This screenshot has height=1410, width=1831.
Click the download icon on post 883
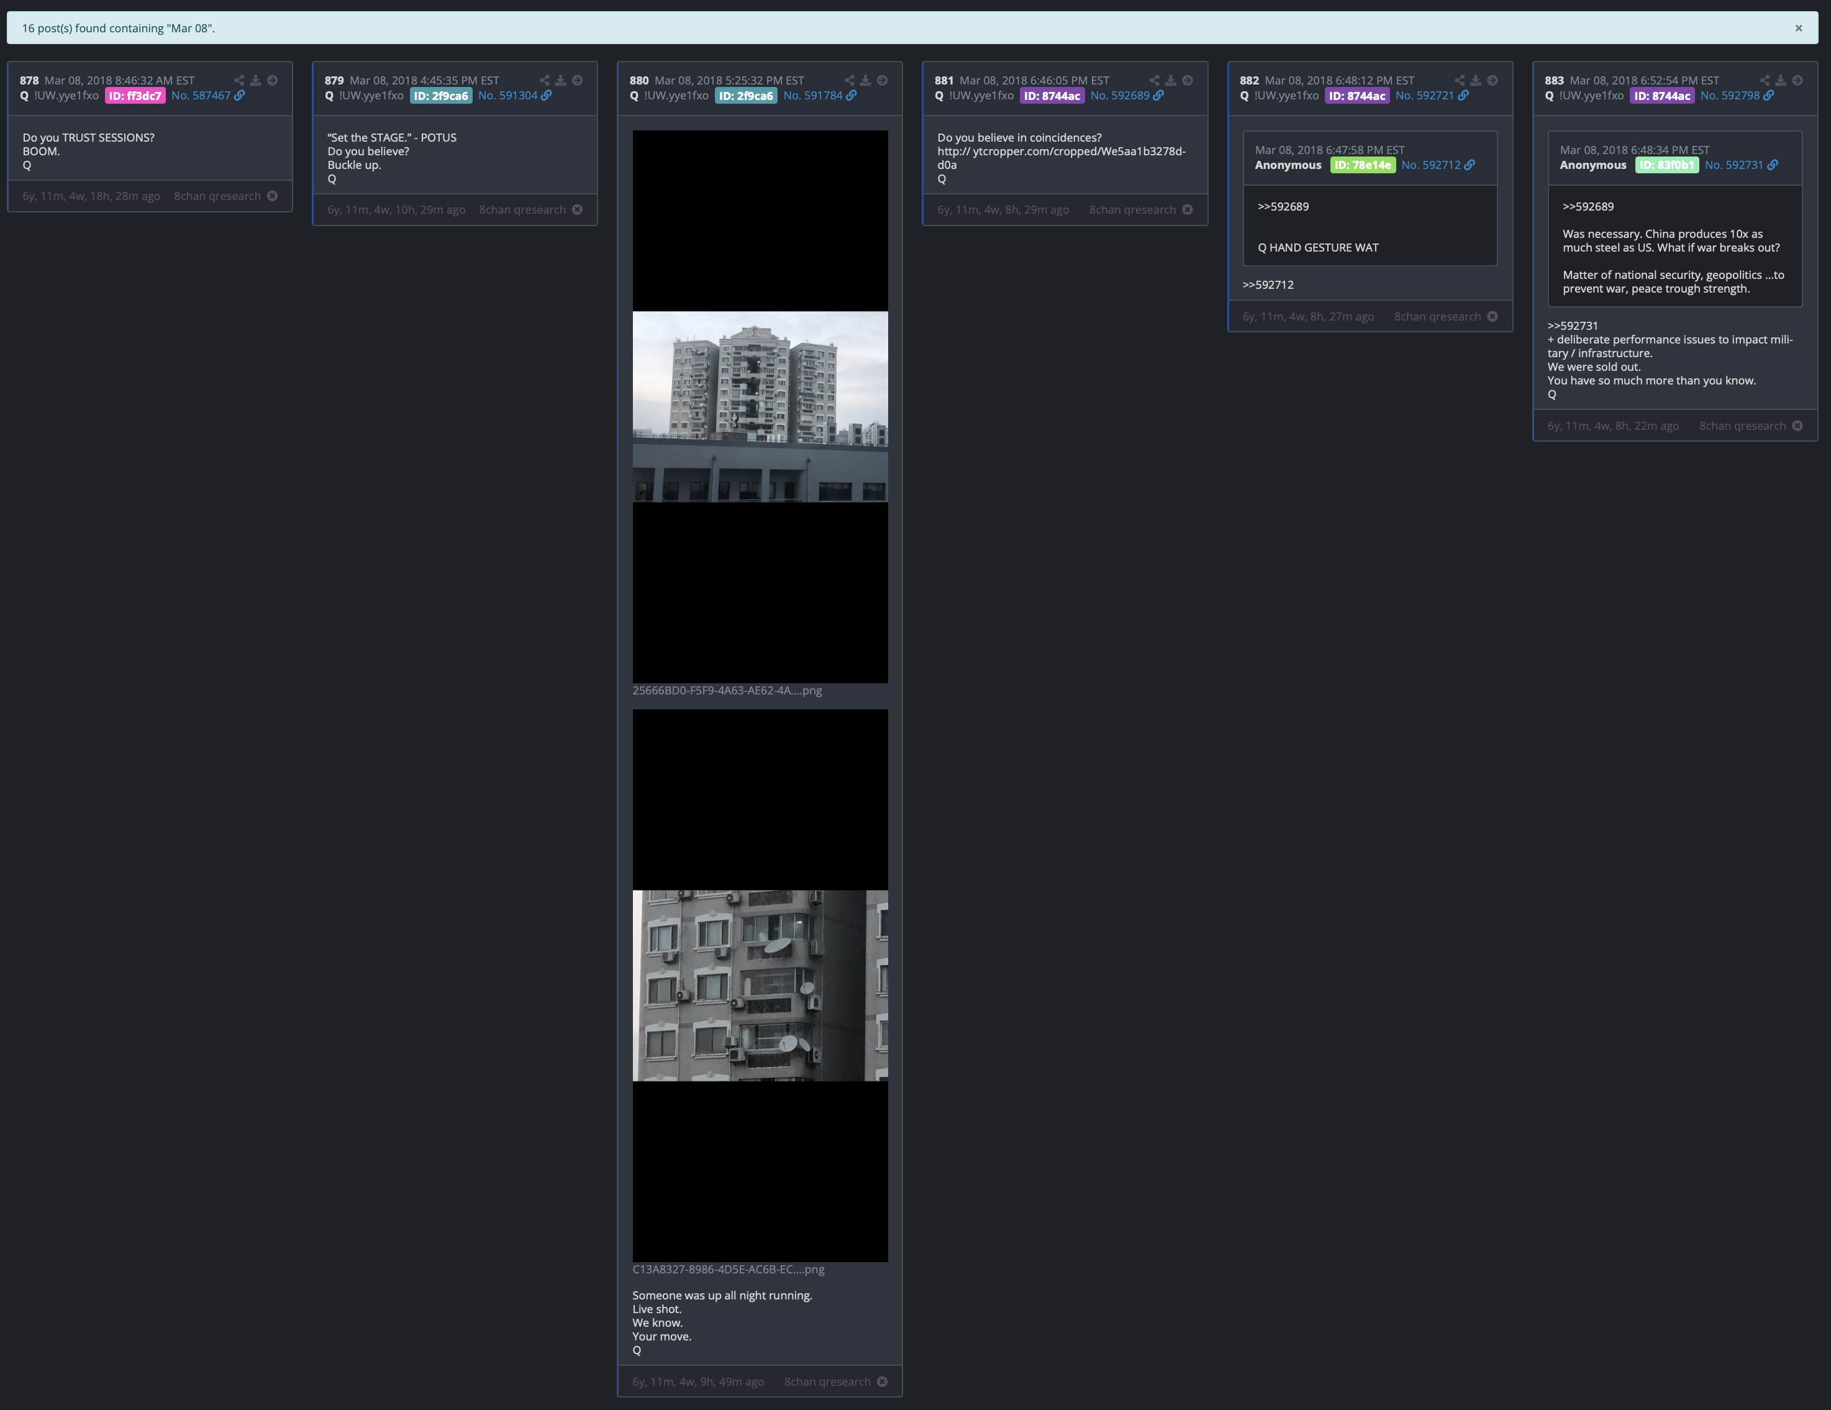1781,81
